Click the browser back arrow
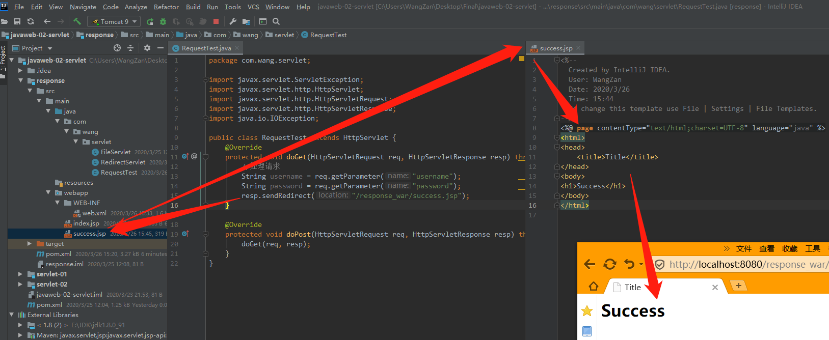 (590, 264)
